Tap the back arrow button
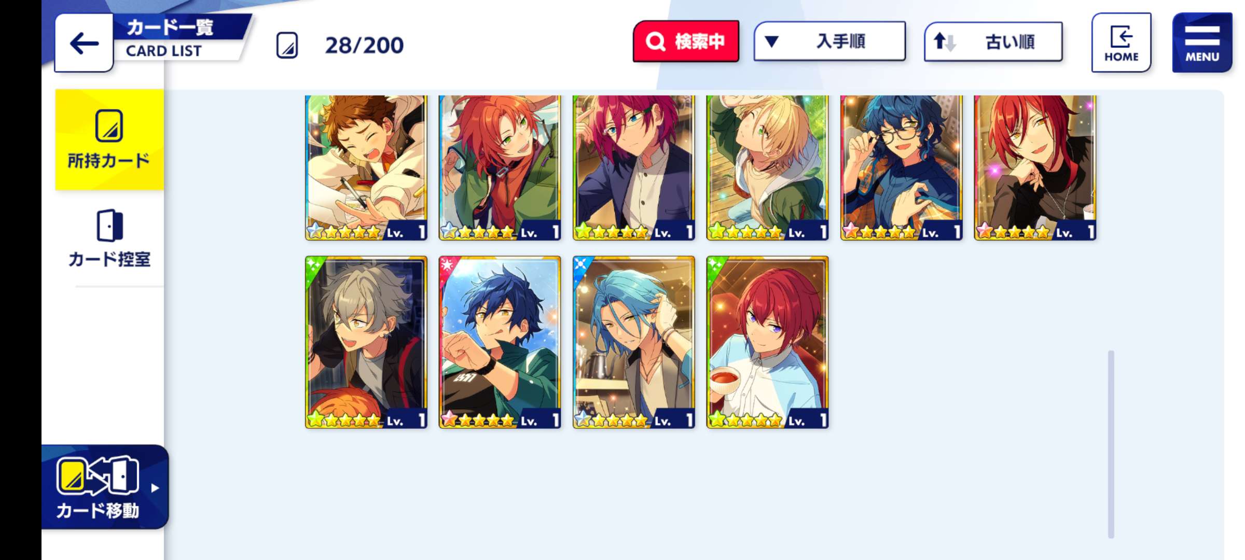 (x=84, y=44)
